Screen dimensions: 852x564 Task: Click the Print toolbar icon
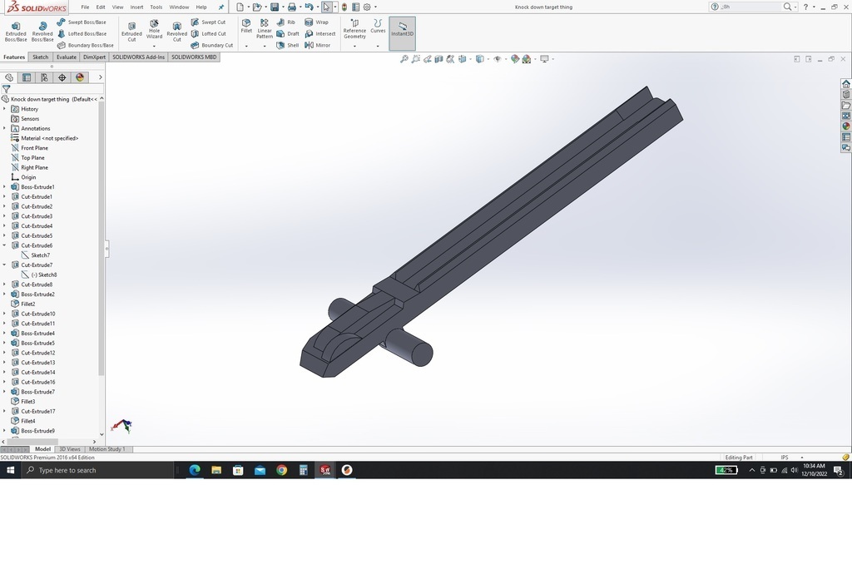click(292, 7)
